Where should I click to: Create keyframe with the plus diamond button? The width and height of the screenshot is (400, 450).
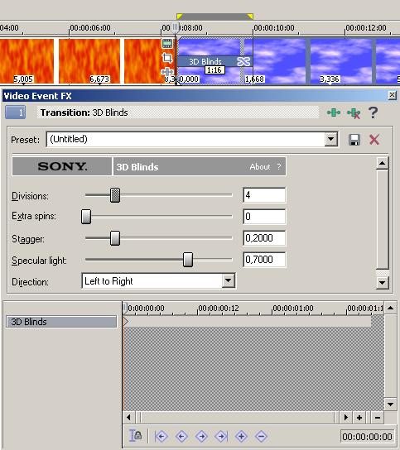[241, 436]
